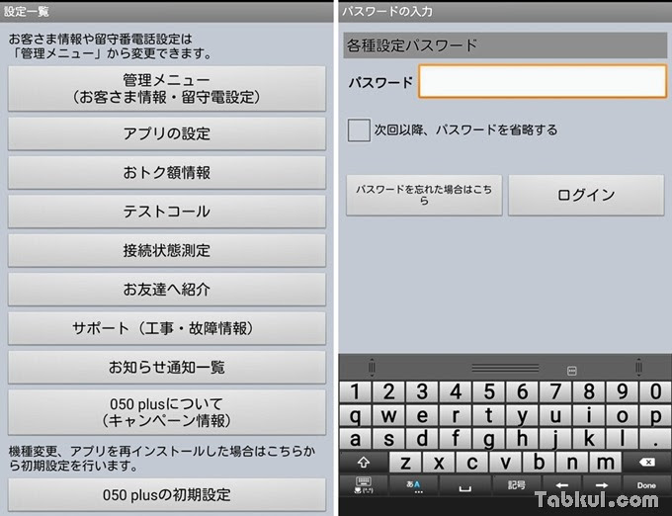Open アプリの設定 menu item
This screenshot has height=516, width=672.
[167, 133]
